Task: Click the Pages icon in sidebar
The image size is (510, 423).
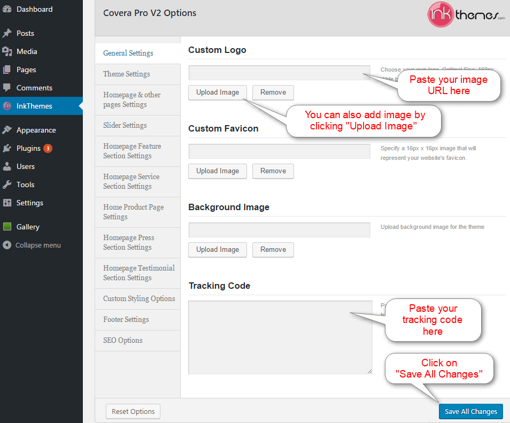Action: click(x=7, y=70)
